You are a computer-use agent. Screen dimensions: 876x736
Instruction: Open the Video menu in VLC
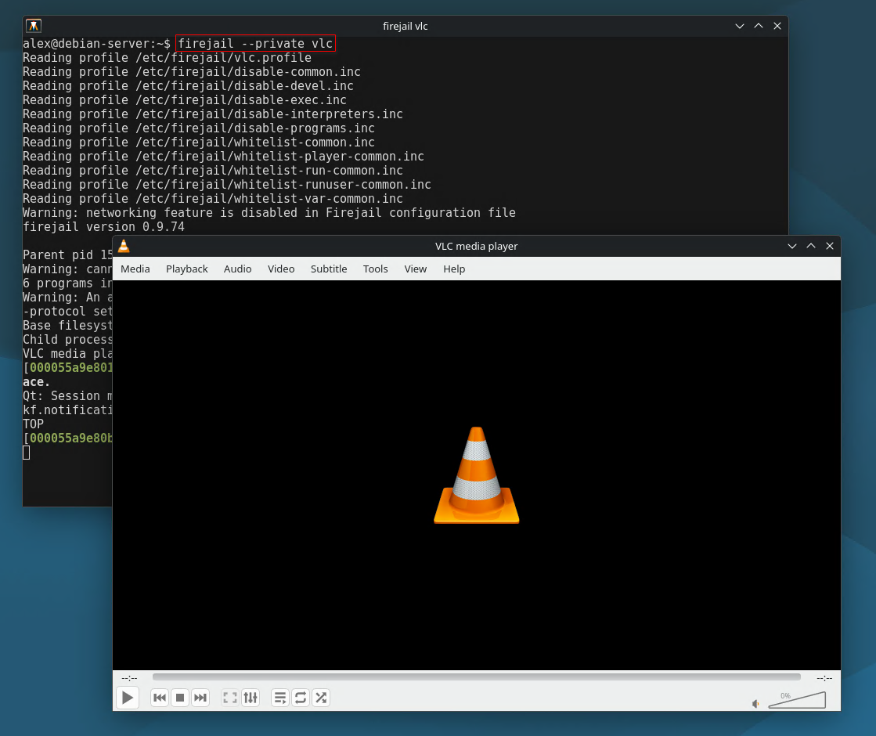pos(281,269)
